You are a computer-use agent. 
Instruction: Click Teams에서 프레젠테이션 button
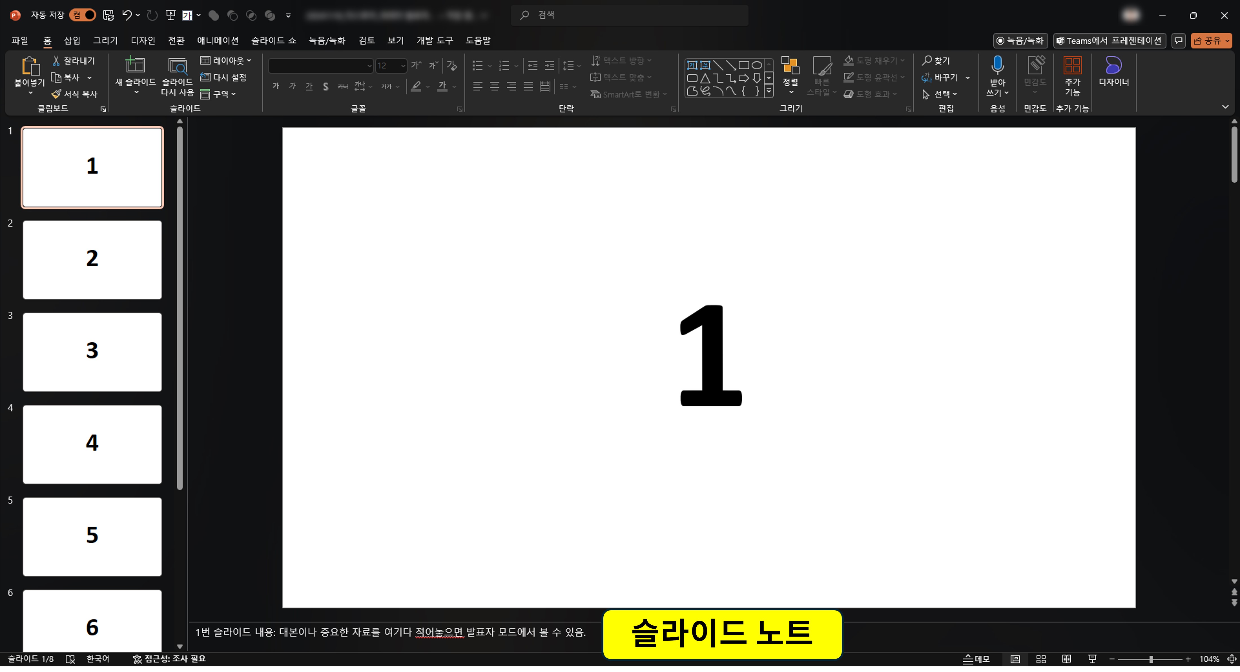click(x=1110, y=41)
